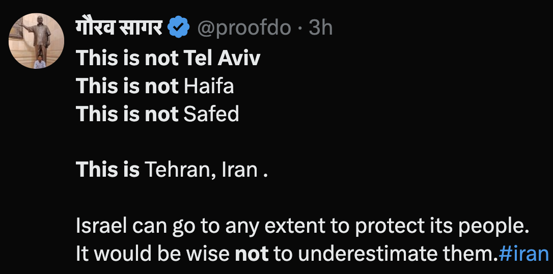Click the bold 'not' in the last line
553x274 pixels.
coord(252,254)
